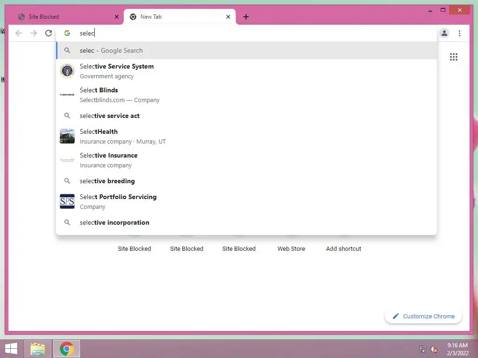Close the Site Blocked tab

[116, 17]
